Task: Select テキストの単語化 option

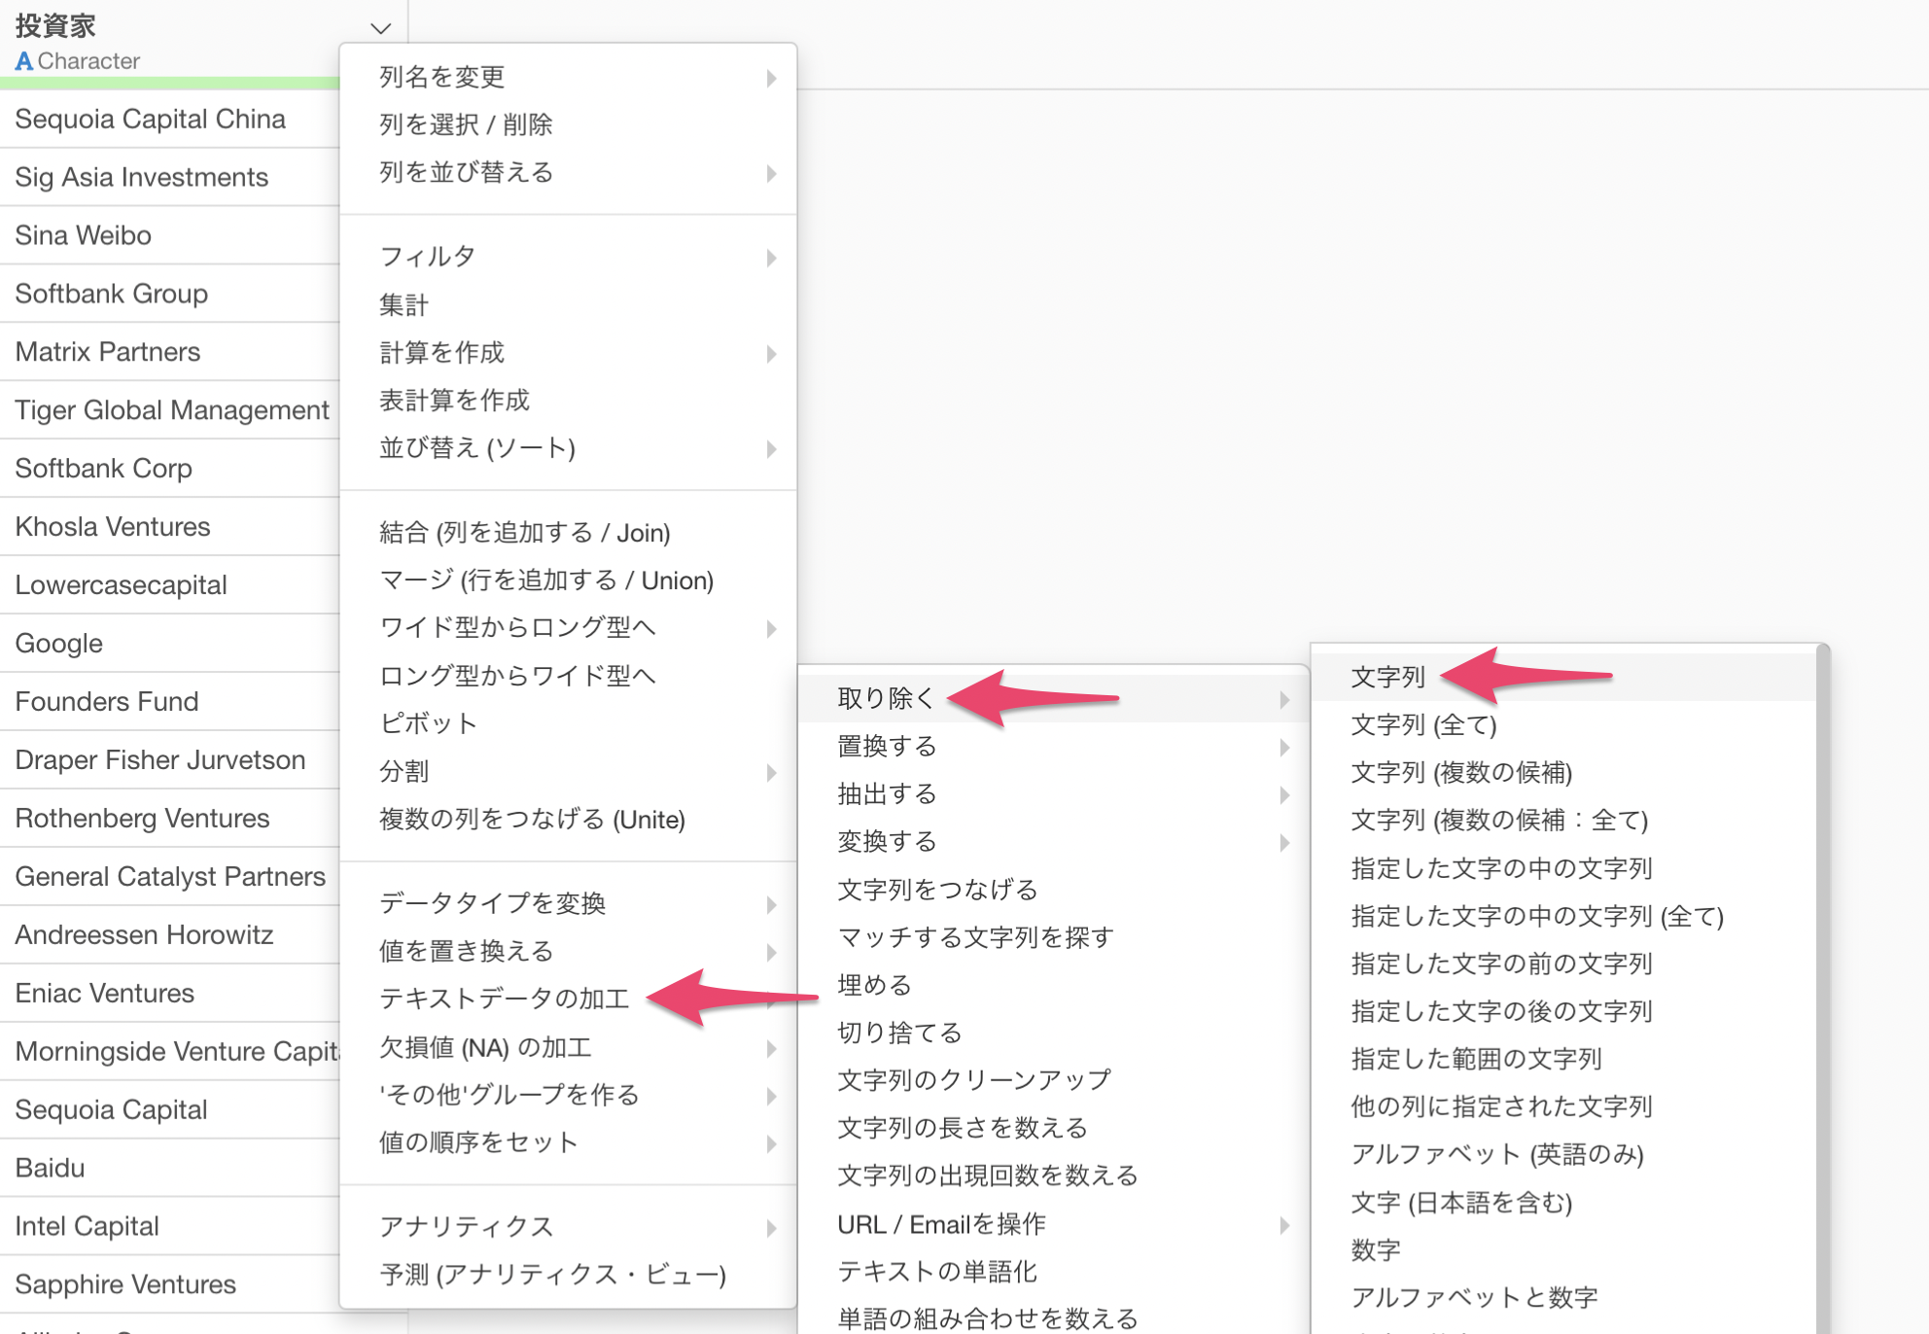Action: click(x=936, y=1272)
